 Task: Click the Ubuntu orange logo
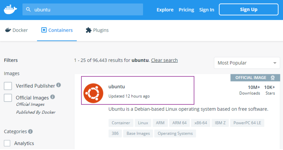click(x=93, y=93)
